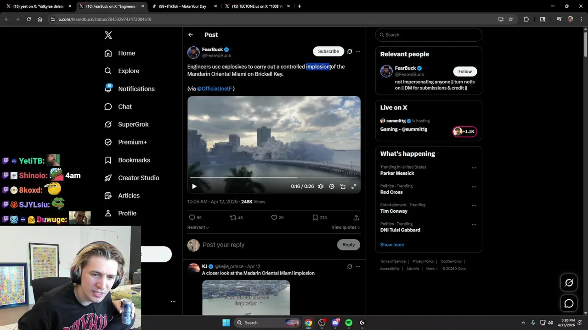Open more options for Parker Messick trend
588x330 pixels.
(x=474, y=168)
